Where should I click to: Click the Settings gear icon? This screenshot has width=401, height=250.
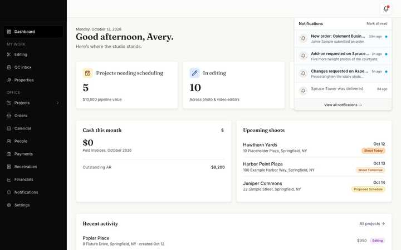(x=9, y=205)
